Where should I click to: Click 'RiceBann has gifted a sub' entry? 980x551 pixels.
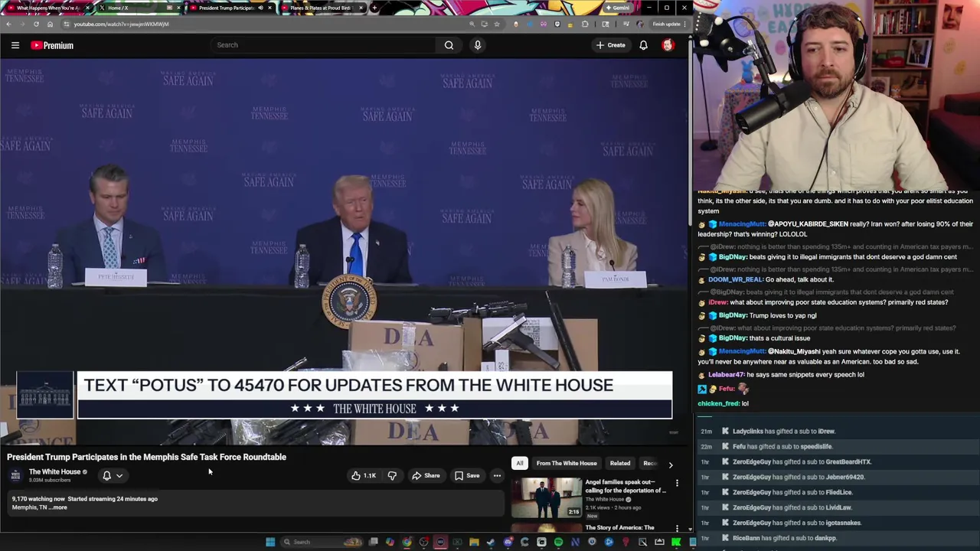click(x=785, y=538)
